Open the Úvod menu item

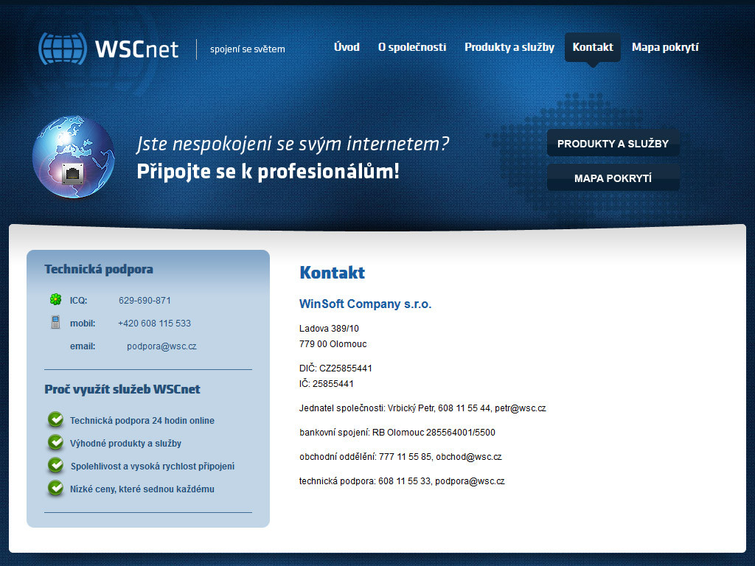(x=347, y=47)
